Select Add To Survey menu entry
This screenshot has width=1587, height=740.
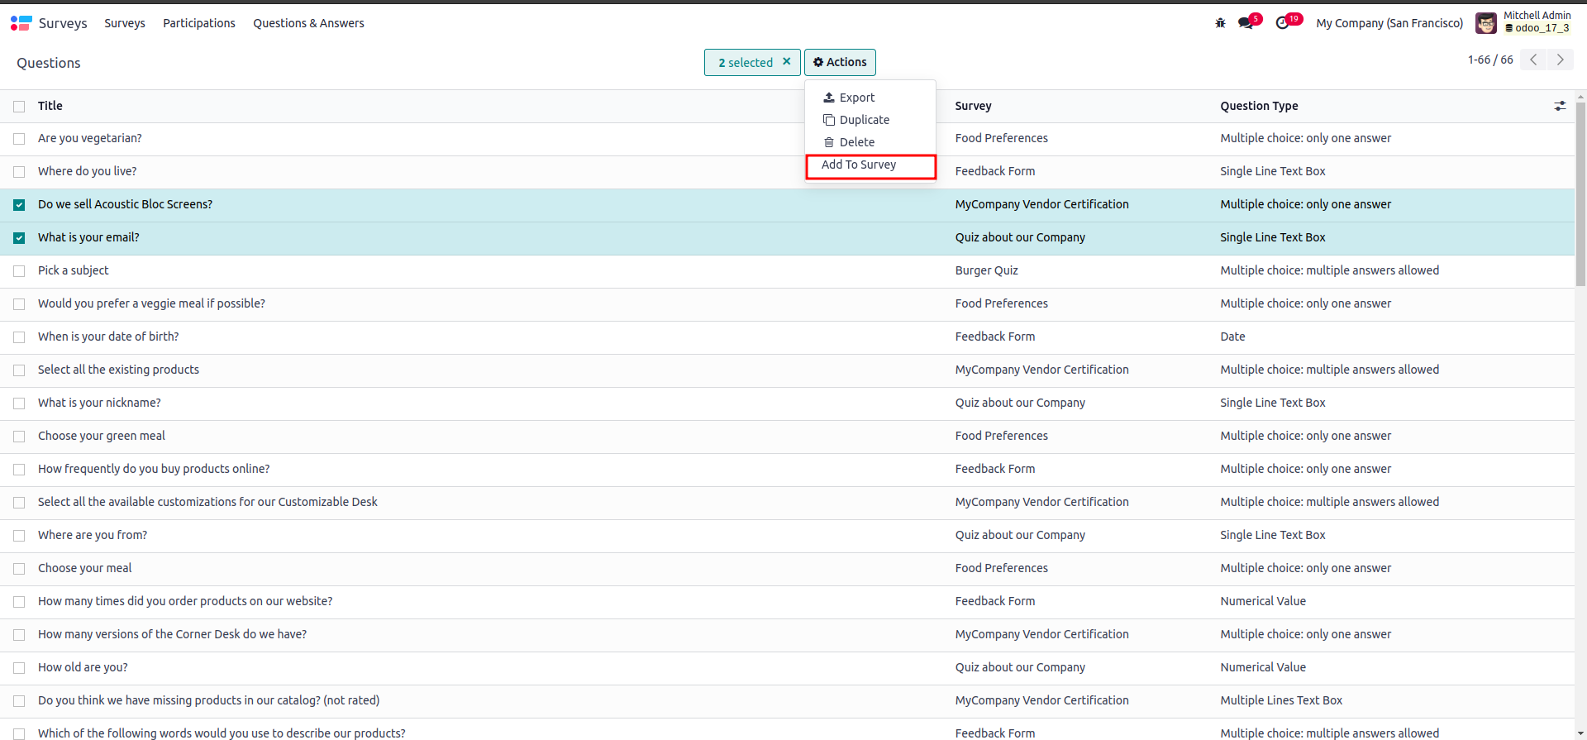click(x=859, y=165)
